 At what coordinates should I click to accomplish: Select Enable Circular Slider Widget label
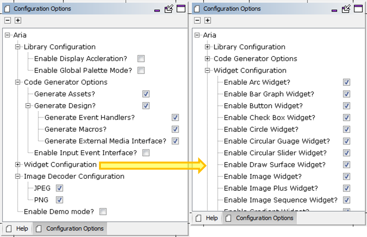pyautogui.click(x=275, y=153)
